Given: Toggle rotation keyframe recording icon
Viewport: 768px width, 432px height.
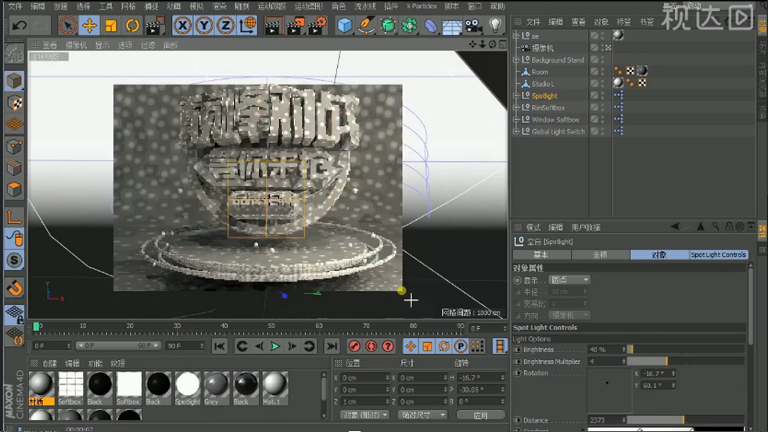Looking at the screenshot, I should (x=443, y=346).
